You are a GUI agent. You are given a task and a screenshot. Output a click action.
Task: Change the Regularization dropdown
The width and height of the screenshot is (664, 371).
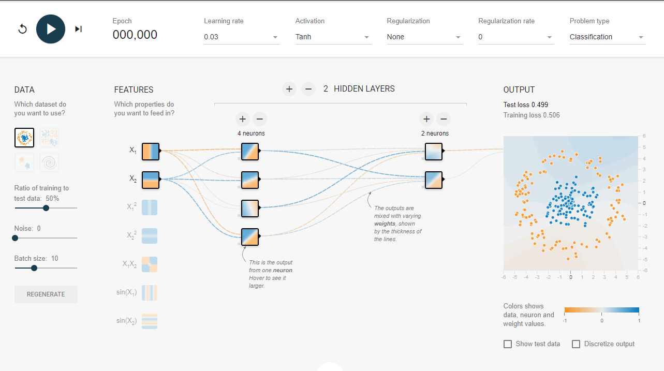click(424, 37)
